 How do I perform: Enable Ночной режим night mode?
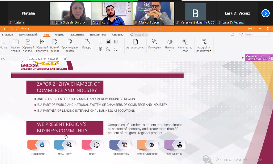[x=55, y=46]
